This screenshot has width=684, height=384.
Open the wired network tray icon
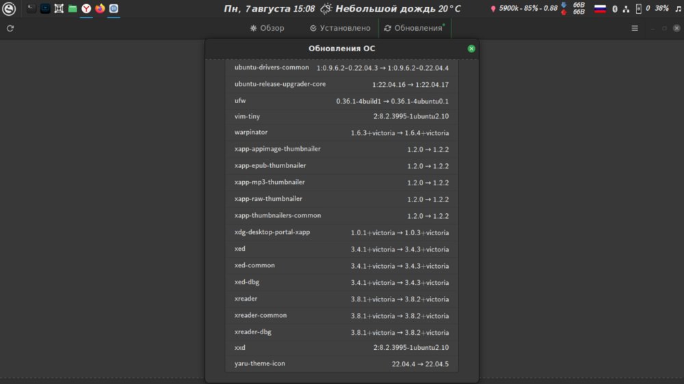[626, 9]
